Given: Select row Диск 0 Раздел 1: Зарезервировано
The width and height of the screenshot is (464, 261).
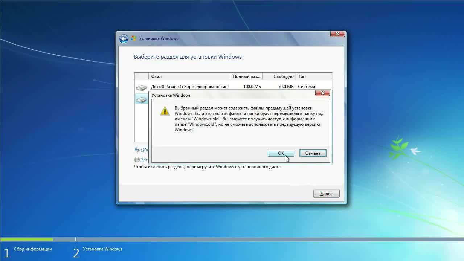Looking at the screenshot, I should coord(233,87).
